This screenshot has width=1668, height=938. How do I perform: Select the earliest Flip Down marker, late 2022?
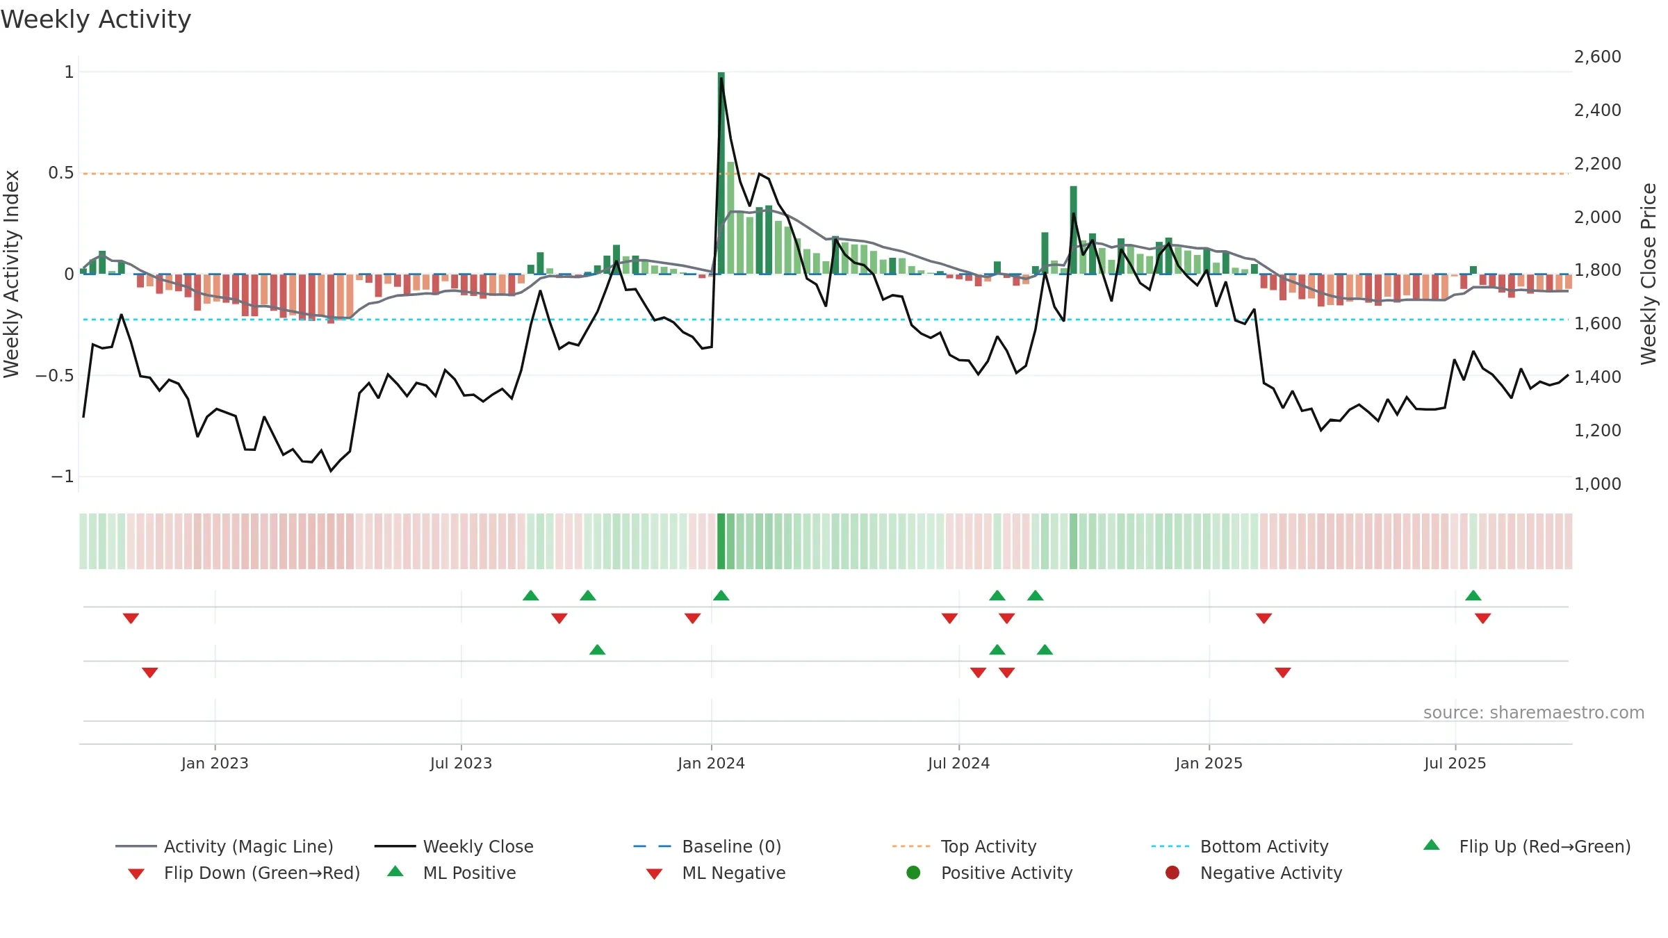point(131,618)
